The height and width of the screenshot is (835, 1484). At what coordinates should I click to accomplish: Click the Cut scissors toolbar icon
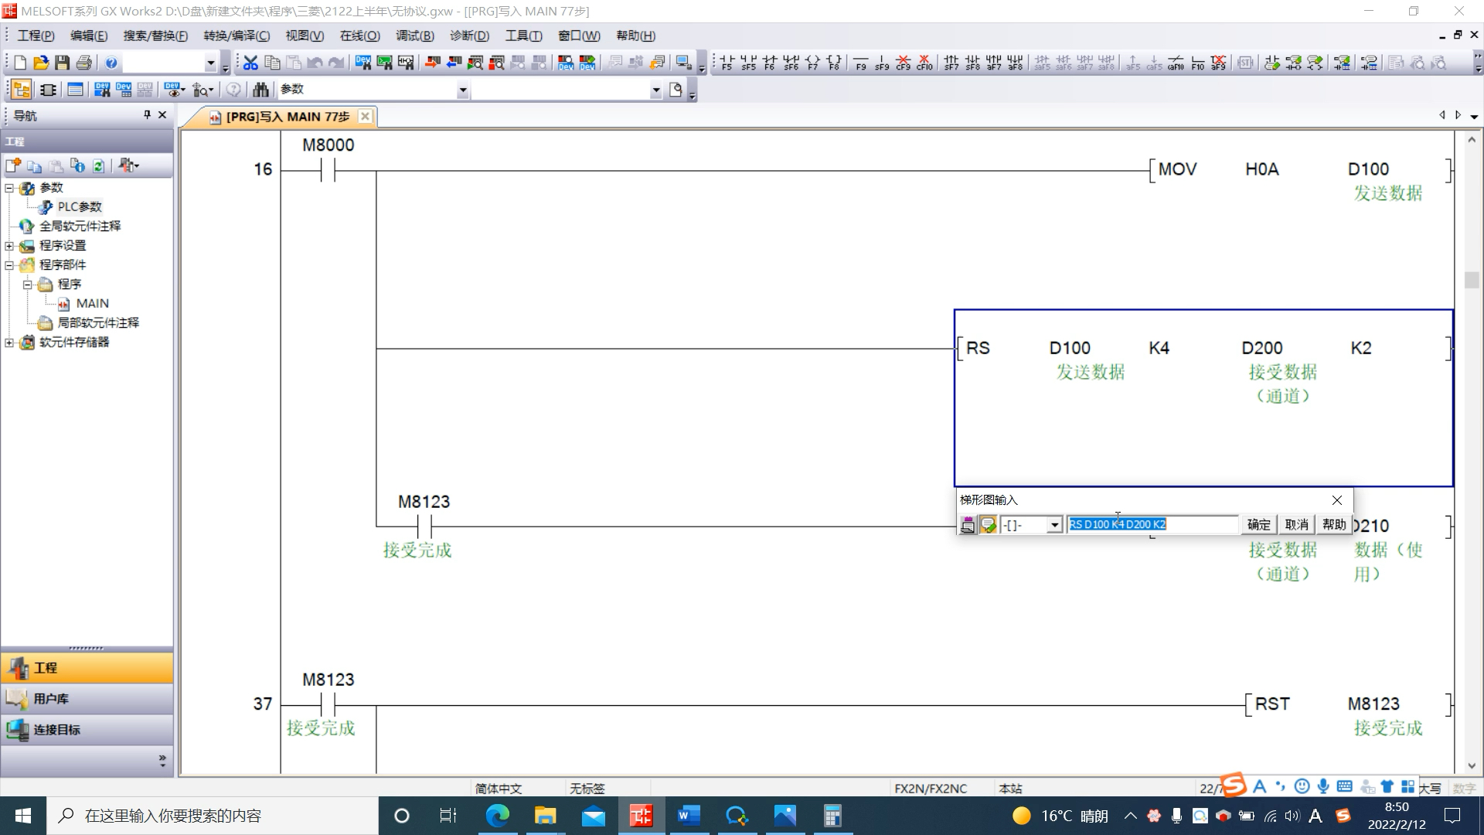[250, 63]
